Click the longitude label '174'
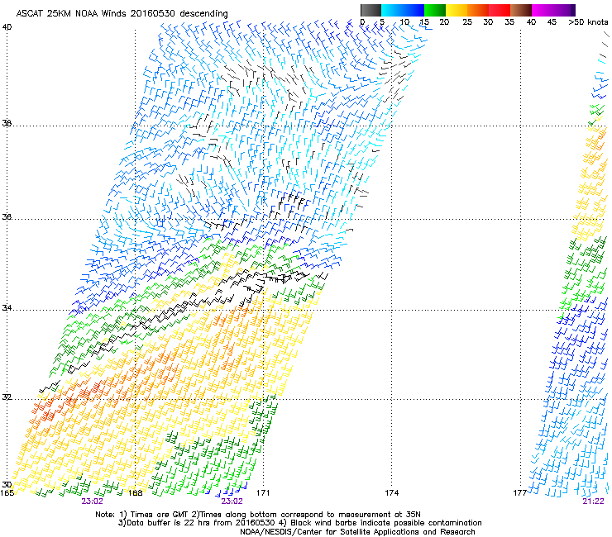The height and width of the screenshot is (537, 612). tap(391, 493)
